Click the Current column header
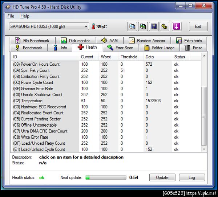Screen dimensions: 218x197 tap(89, 57)
